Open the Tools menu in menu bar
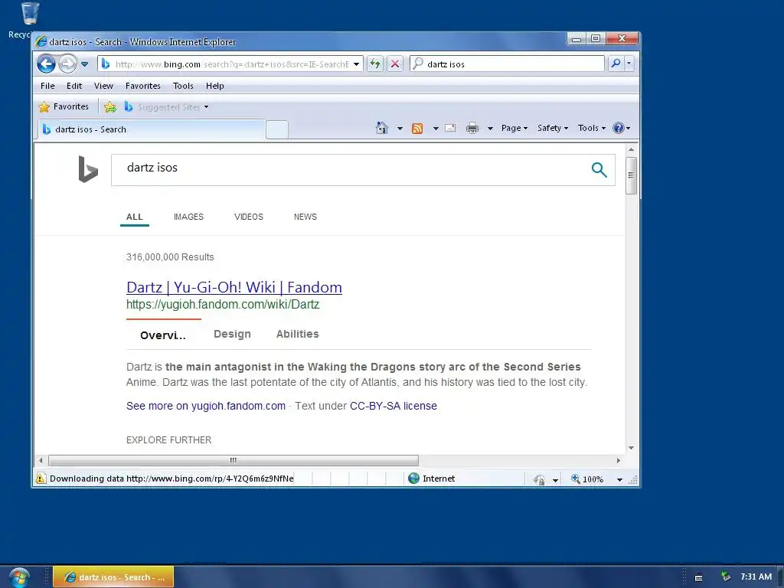The image size is (784, 588). [x=183, y=86]
